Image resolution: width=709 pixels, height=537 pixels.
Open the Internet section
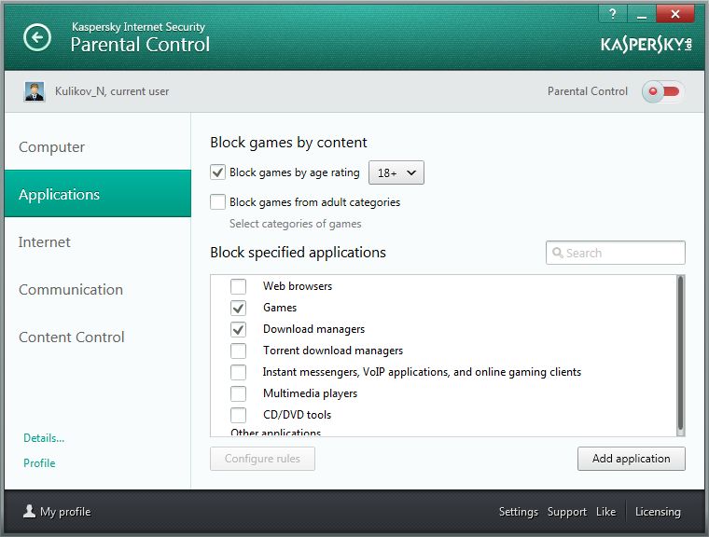[x=98, y=241]
